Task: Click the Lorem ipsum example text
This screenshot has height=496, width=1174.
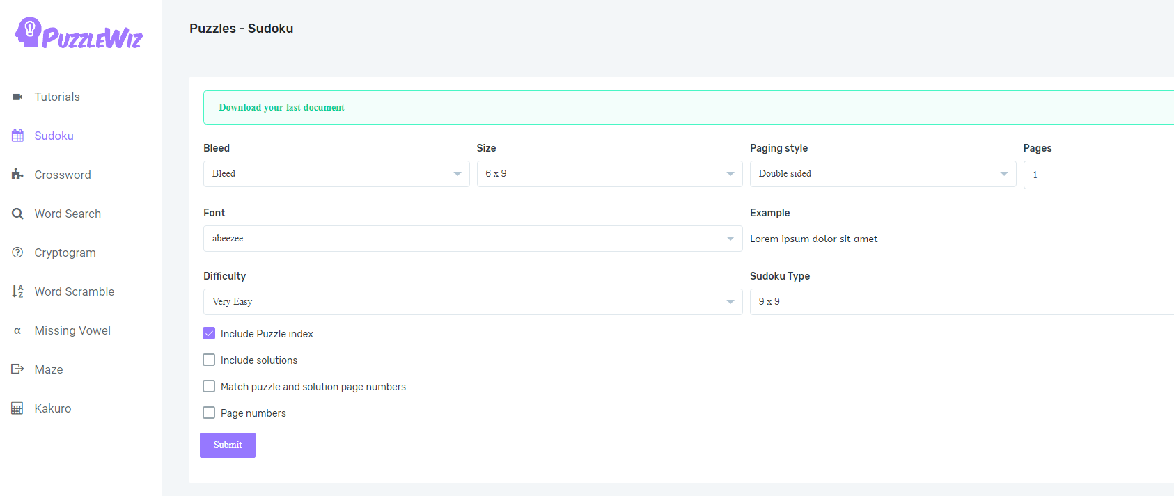Action: (x=813, y=239)
